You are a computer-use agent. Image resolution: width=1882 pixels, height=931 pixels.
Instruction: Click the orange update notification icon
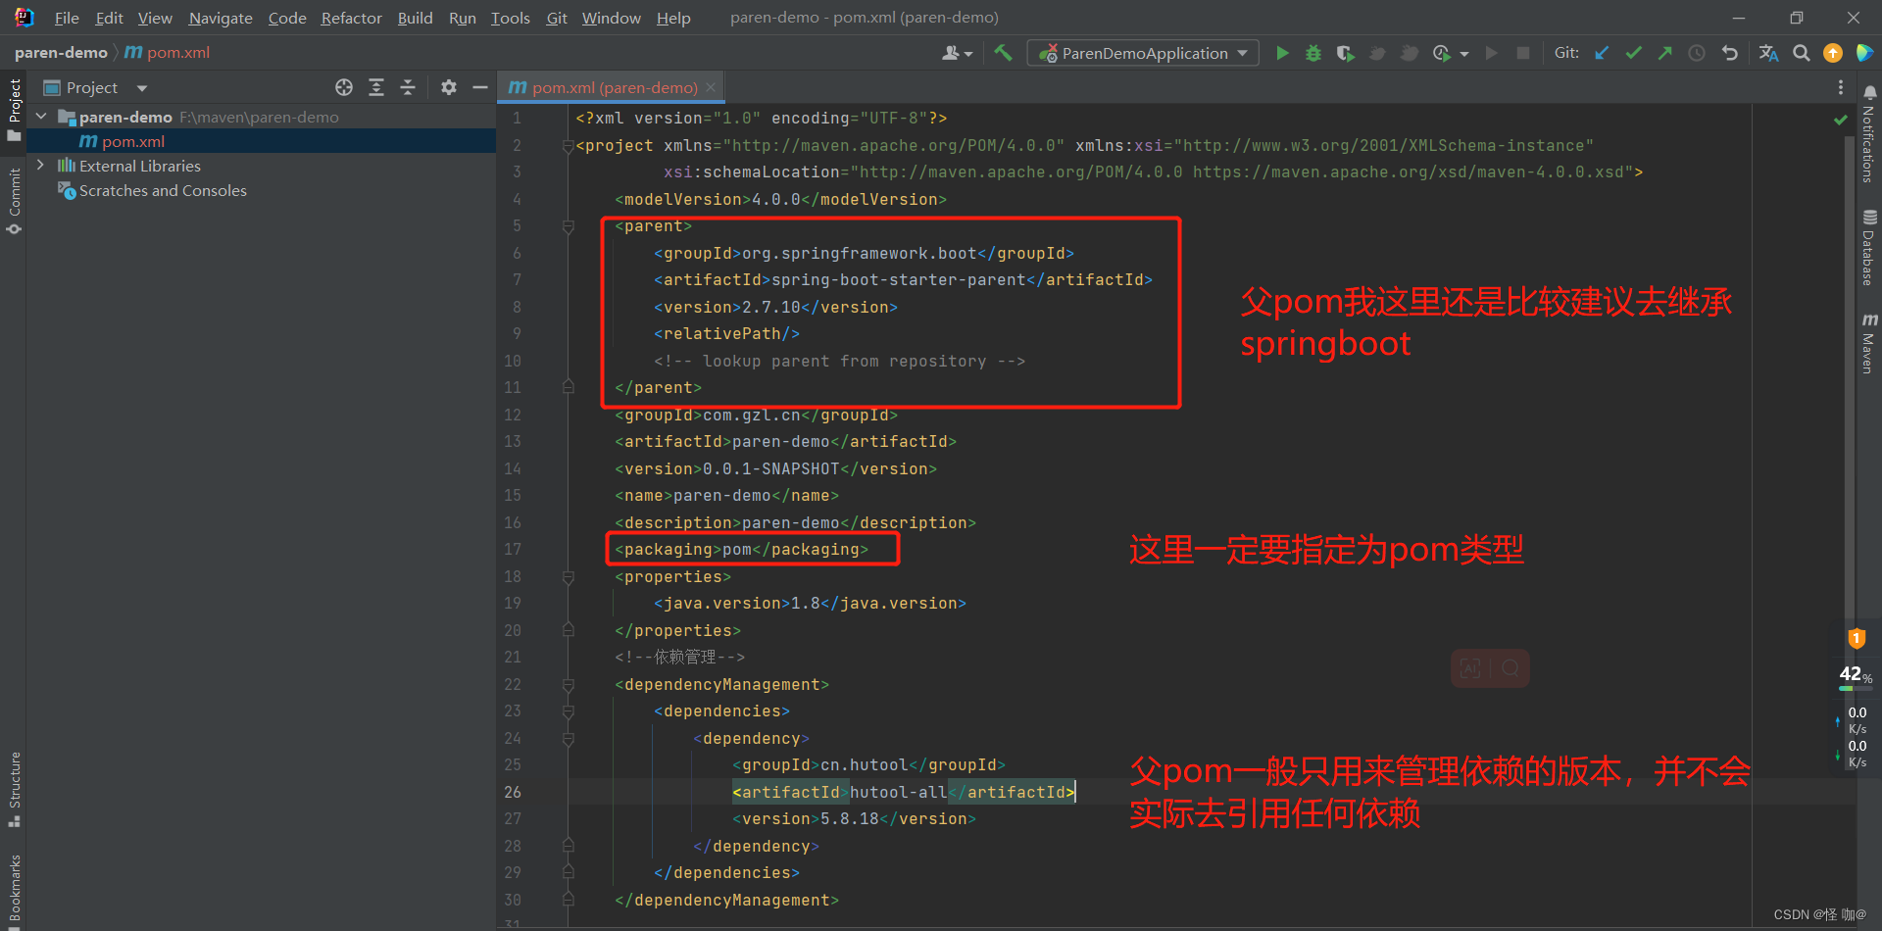pos(1833,53)
